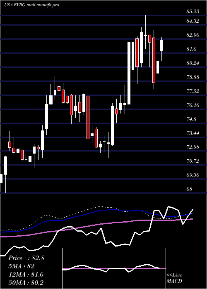
Task: Click the 85.23 price axis label
Action: point(193,12)
